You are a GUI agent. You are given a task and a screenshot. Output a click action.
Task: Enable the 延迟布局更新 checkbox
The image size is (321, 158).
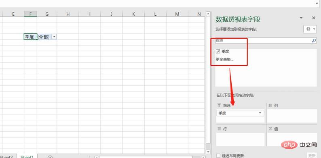point(218,156)
